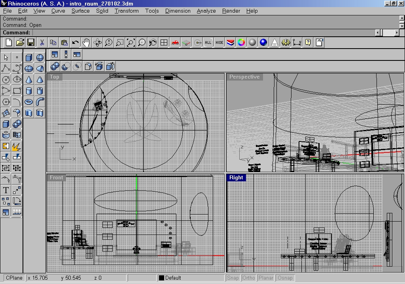Enable Osnap in the status bar

285,278
